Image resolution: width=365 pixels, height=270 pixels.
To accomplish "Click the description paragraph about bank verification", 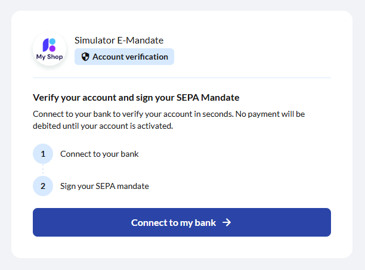I will click(x=169, y=120).
